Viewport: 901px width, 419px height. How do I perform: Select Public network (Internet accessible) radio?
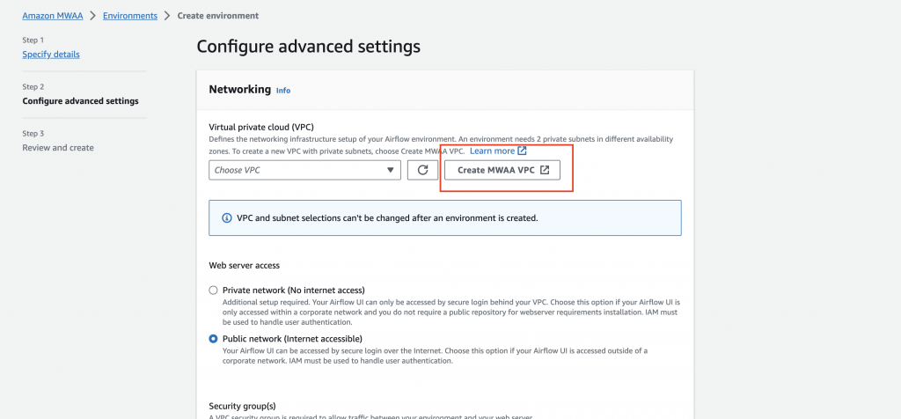(213, 339)
